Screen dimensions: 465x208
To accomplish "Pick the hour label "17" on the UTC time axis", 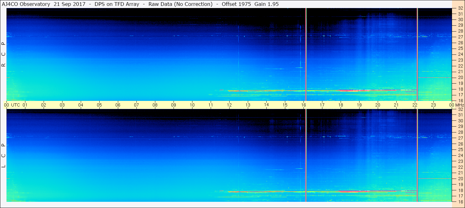I will click(x=322, y=105).
